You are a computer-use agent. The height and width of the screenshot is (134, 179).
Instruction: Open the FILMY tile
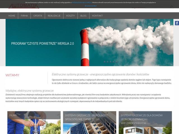coord(34,123)
